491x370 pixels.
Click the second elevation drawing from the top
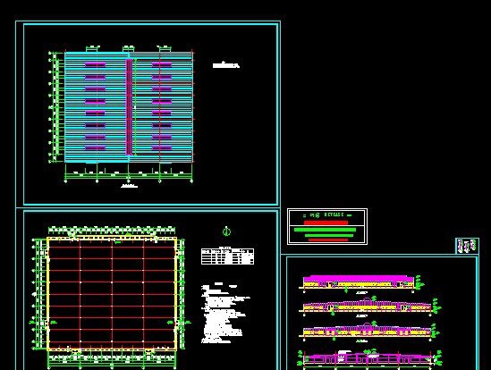point(369,306)
